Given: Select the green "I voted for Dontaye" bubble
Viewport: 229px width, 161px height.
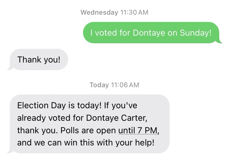Looking at the screenshot, I should pos(151,33).
